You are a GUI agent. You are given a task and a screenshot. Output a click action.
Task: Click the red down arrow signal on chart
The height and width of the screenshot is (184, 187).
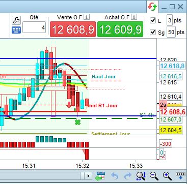tap(69, 105)
